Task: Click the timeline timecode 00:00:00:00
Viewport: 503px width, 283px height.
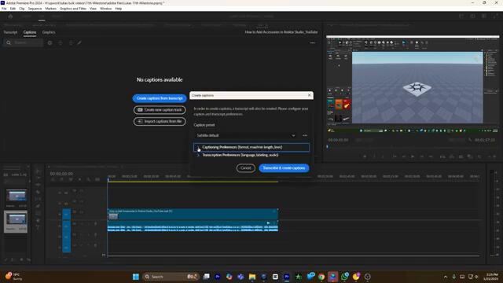Action: [x=61, y=174]
